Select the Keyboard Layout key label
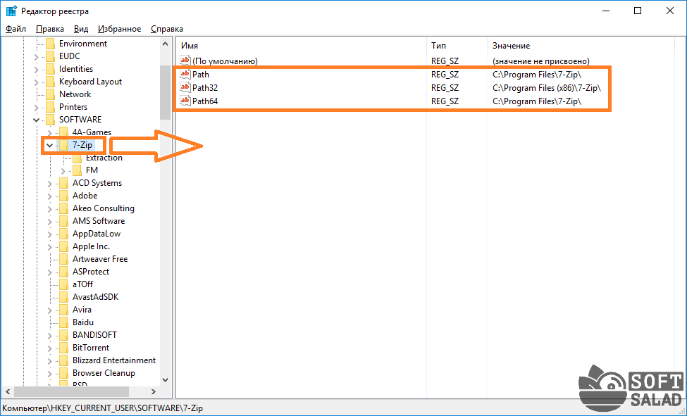 [90, 82]
